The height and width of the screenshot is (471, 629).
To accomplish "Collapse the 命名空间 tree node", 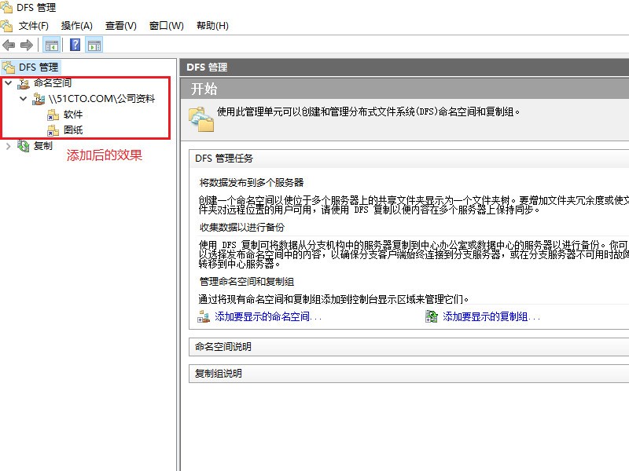I will (6, 82).
